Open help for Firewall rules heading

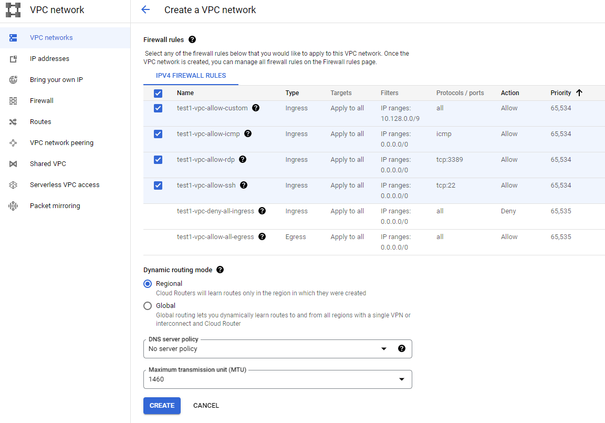click(192, 39)
